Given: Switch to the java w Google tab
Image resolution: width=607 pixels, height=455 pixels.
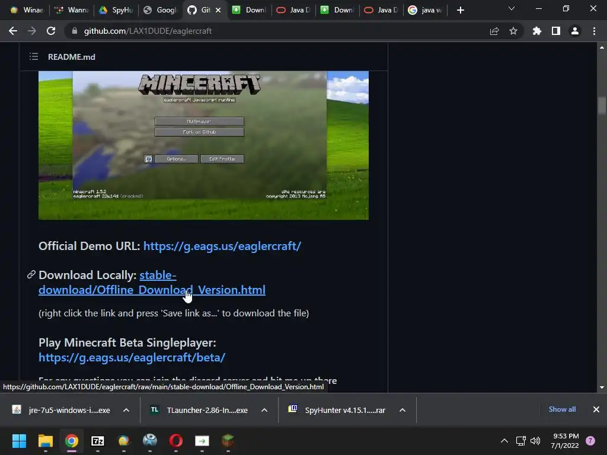Looking at the screenshot, I should pos(426,10).
